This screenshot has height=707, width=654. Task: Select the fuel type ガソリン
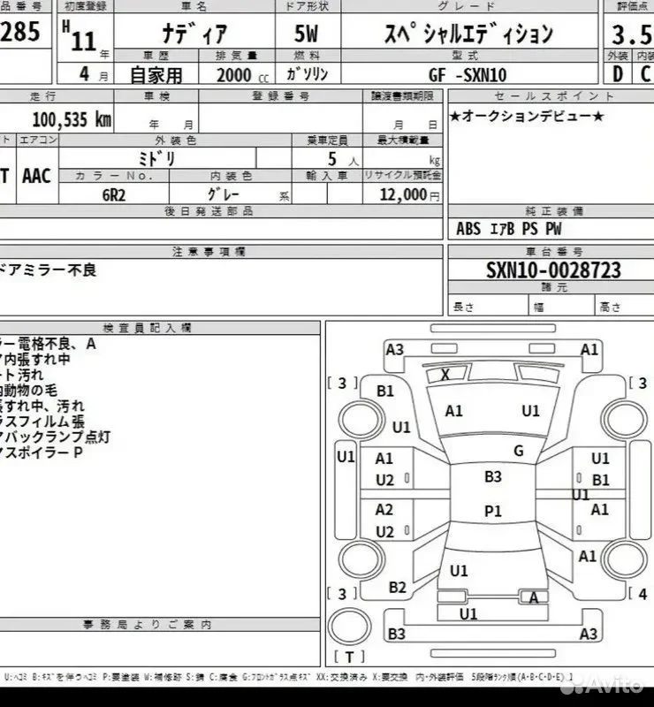(x=308, y=74)
